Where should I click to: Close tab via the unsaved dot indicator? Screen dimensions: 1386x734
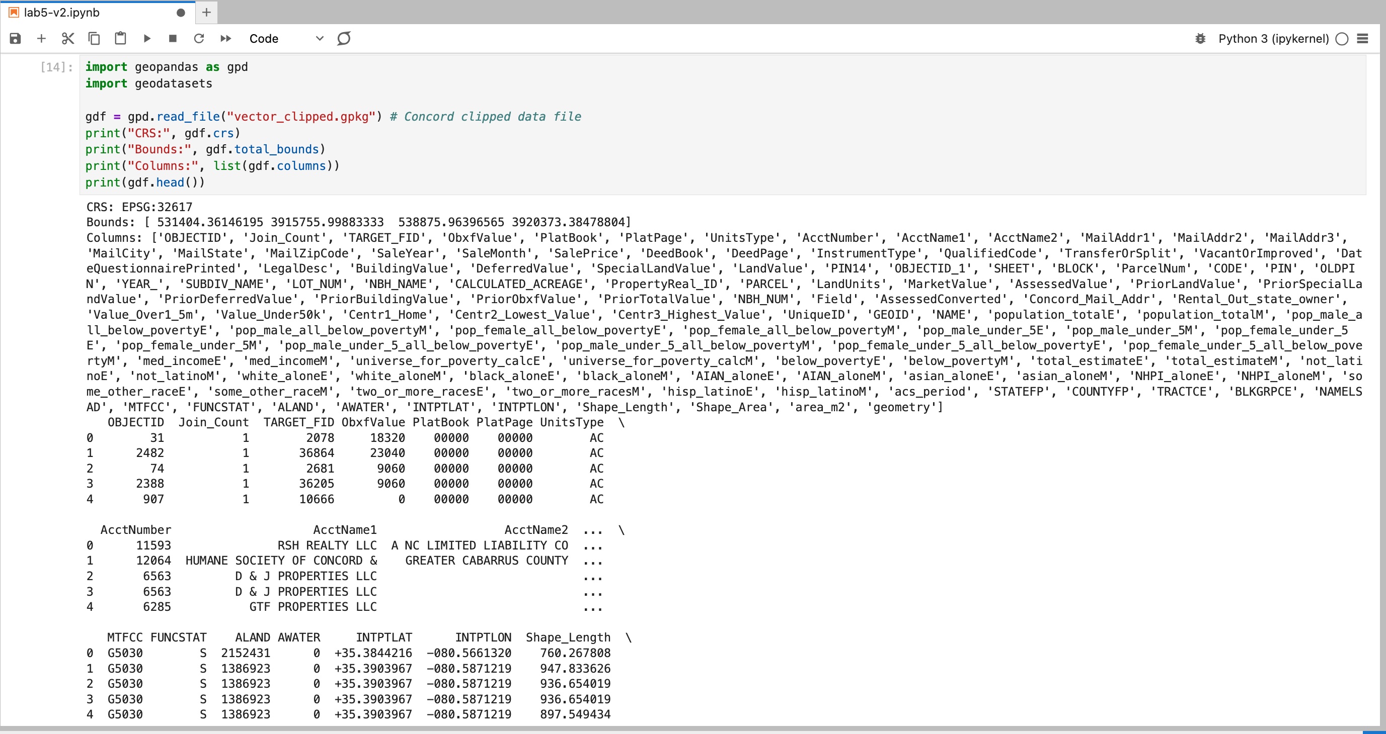click(181, 13)
